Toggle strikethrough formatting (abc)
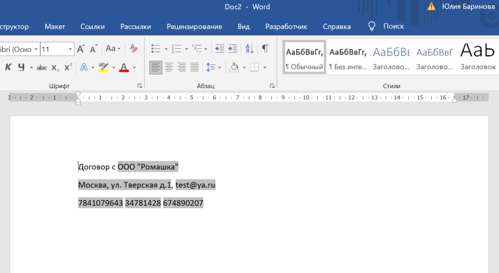This screenshot has height=273, width=499. coord(42,67)
